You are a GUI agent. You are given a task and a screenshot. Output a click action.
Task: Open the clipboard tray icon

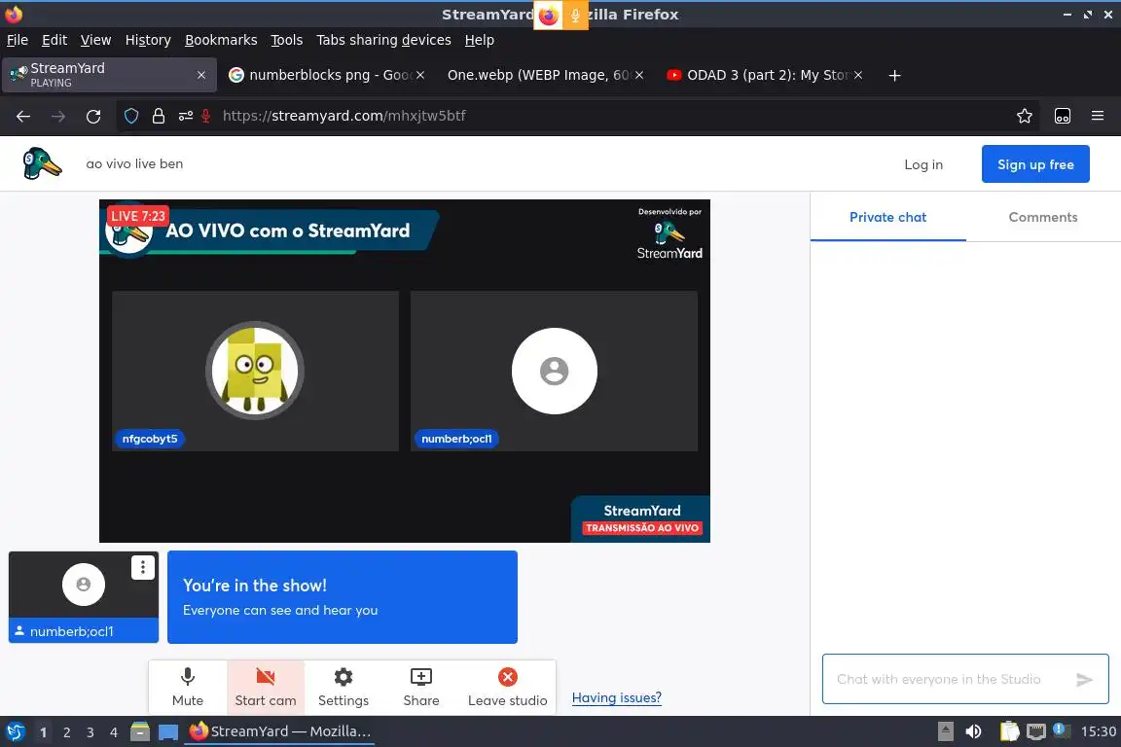click(x=1009, y=731)
